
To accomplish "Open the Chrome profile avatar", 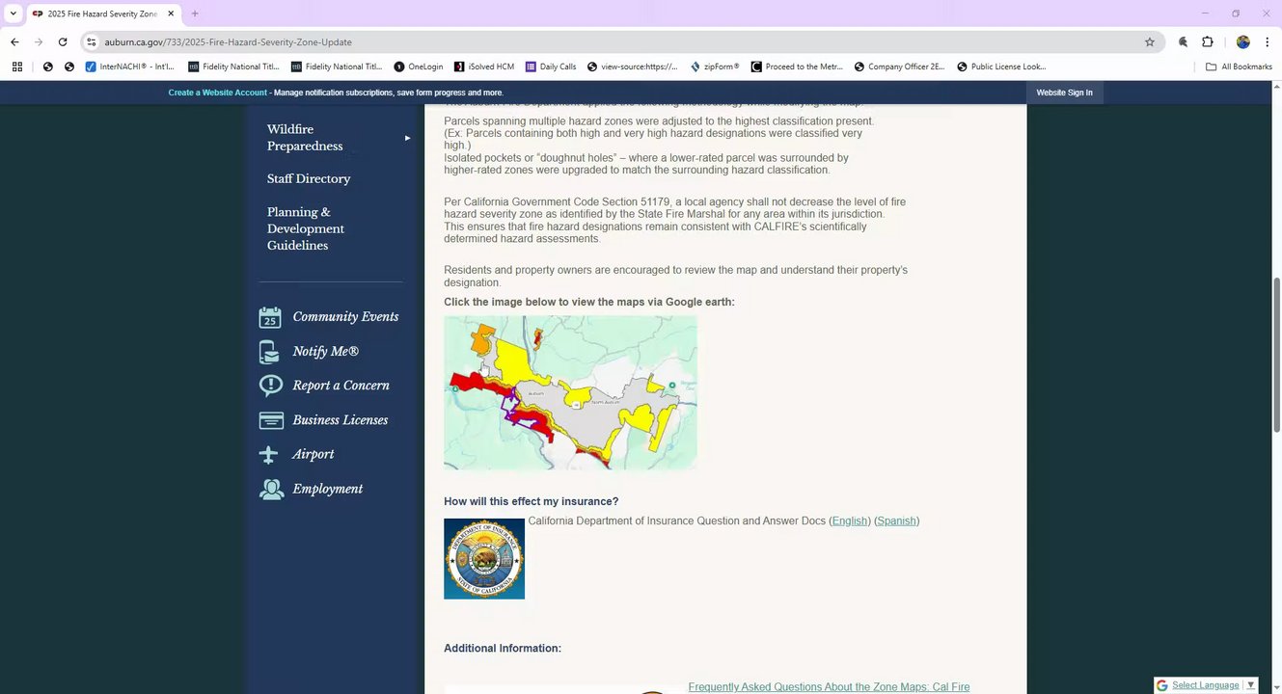I will [1242, 42].
